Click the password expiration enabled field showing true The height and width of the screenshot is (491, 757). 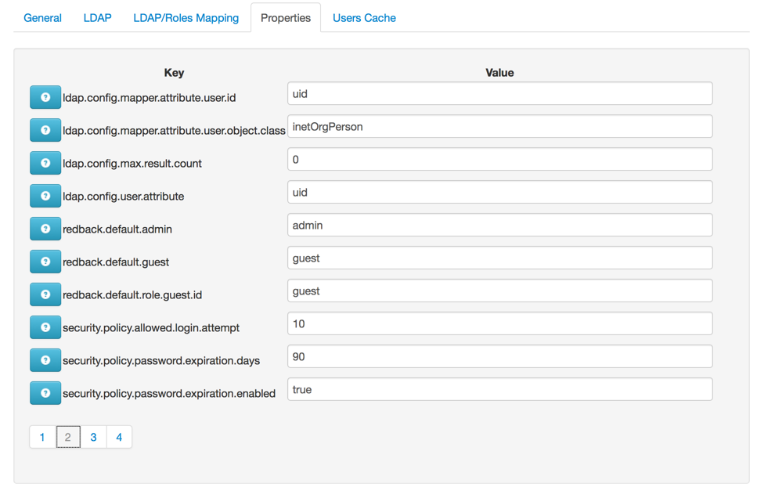pos(499,388)
